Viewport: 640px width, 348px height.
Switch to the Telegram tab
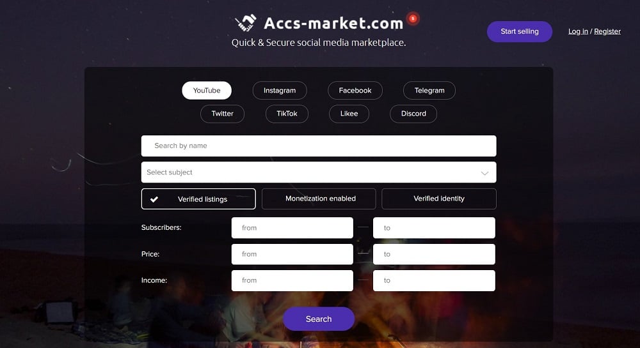(x=429, y=91)
